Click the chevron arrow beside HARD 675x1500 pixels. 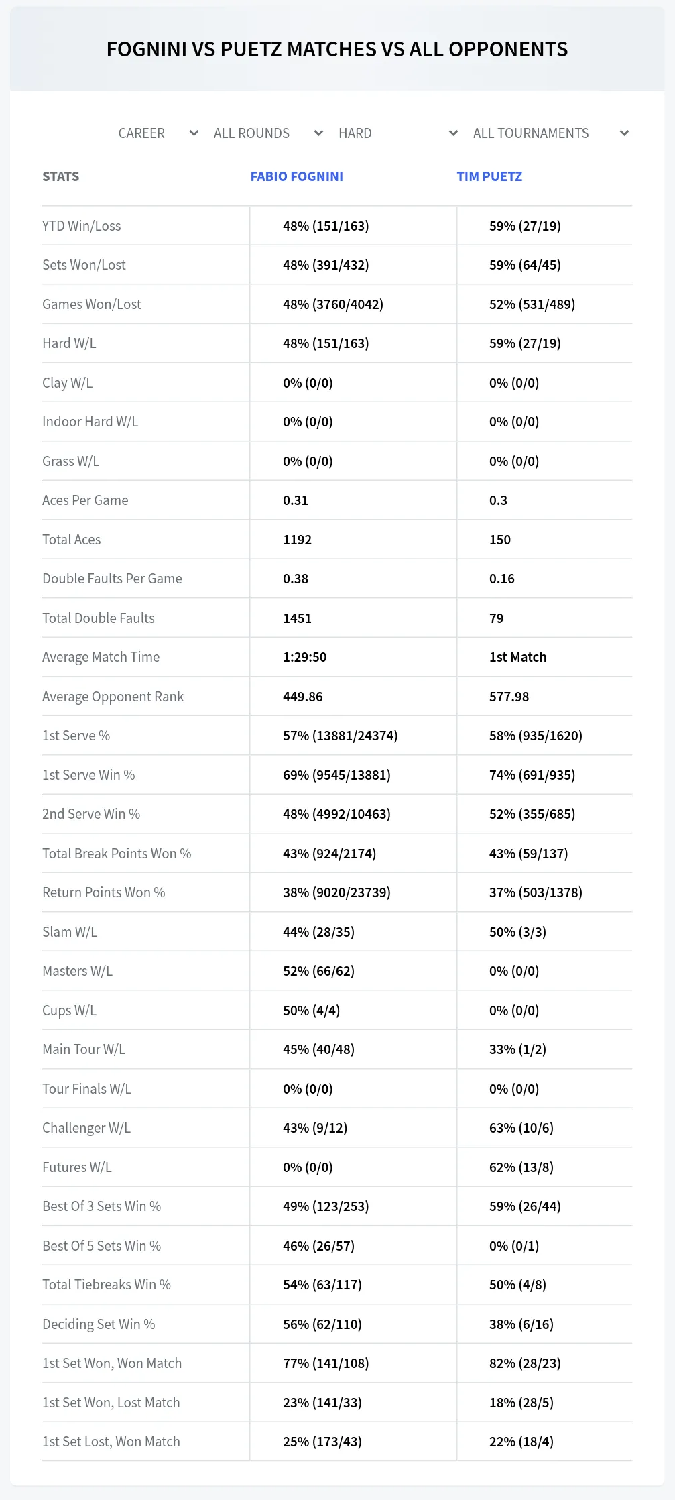coord(453,133)
